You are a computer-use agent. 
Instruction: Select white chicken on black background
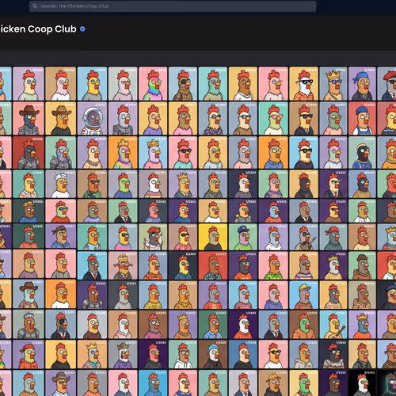coord(362,383)
